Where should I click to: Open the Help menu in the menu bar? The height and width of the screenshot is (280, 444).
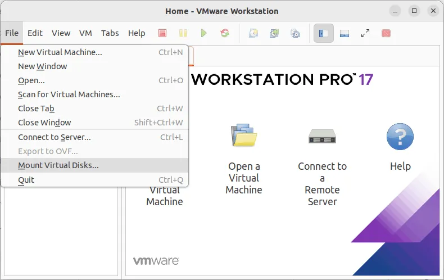point(137,33)
